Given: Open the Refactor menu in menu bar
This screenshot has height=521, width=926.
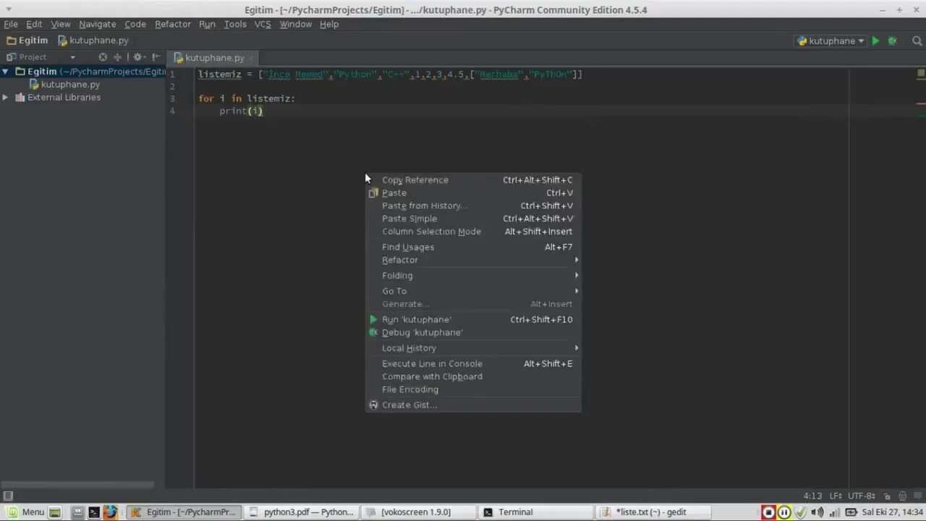Looking at the screenshot, I should click(x=173, y=24).
